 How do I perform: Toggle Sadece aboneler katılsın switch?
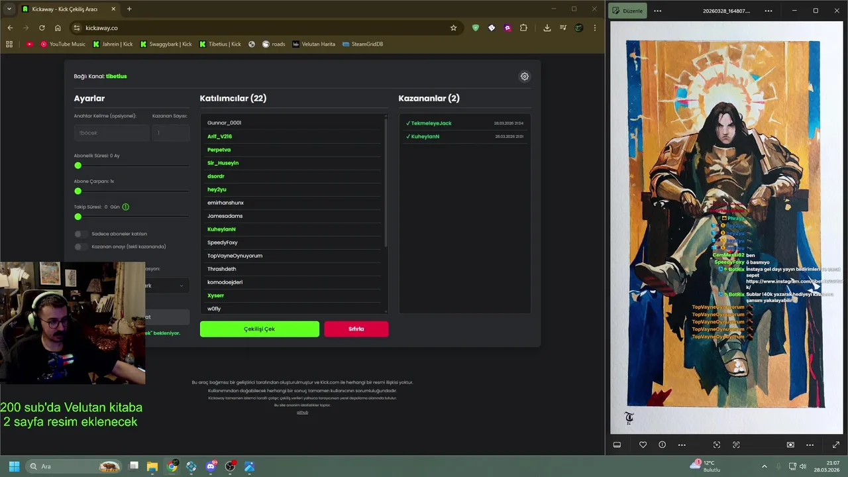click(79, 234)
